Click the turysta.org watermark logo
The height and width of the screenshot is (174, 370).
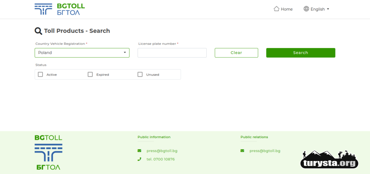[x=329, y=160]
